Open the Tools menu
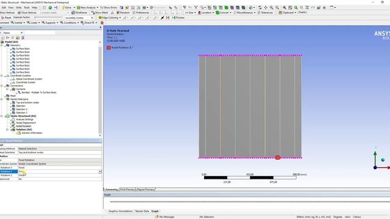390x219 pixels. pos(27,7)
